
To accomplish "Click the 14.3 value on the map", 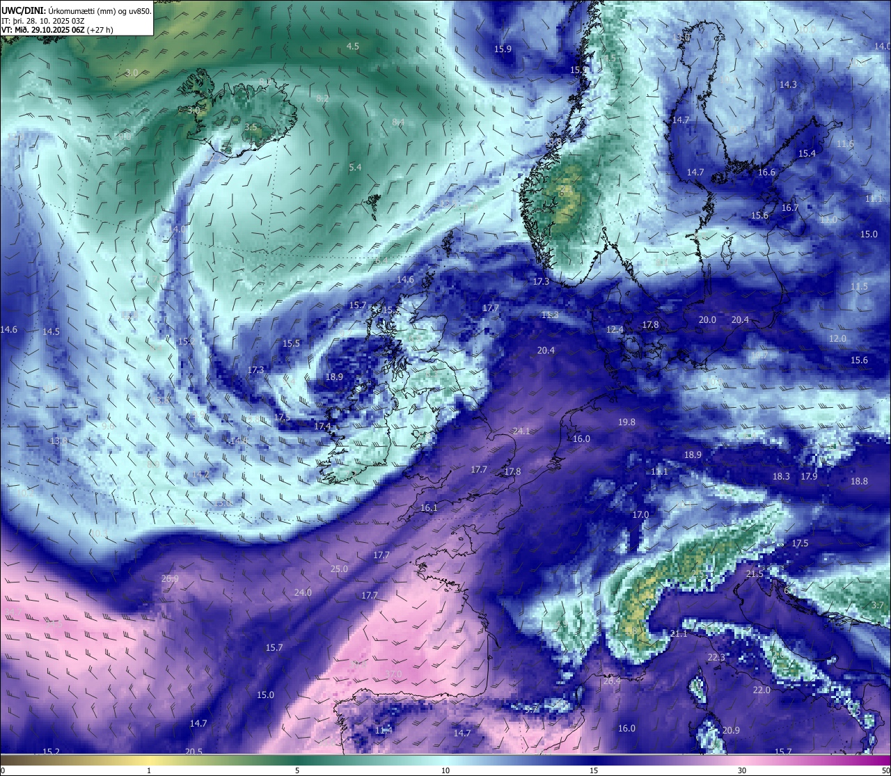I will (x=788, y=85).
